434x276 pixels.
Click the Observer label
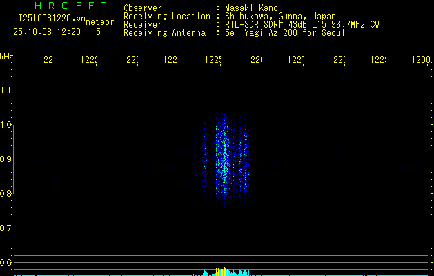coord(143,8)
